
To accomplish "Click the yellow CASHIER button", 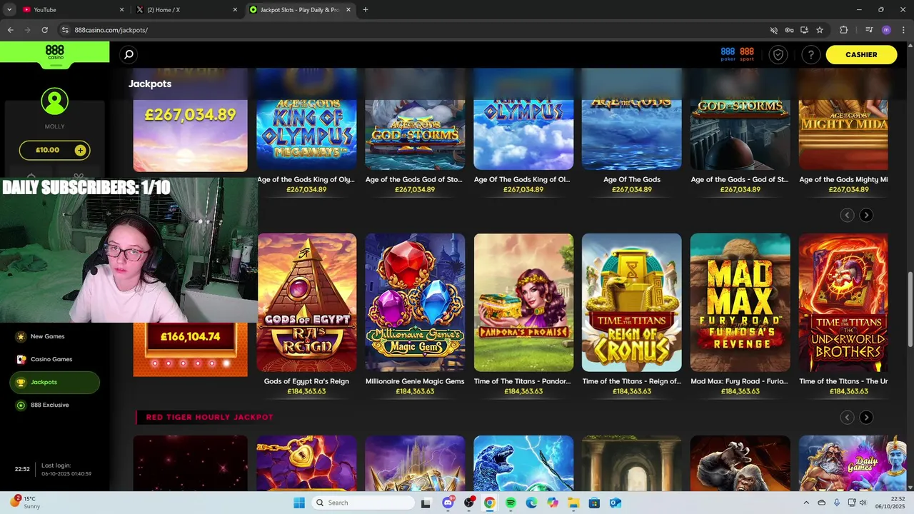I will point(861,54).
